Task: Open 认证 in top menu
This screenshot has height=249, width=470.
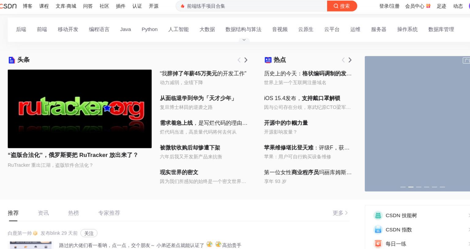Action: coord(137,6)
